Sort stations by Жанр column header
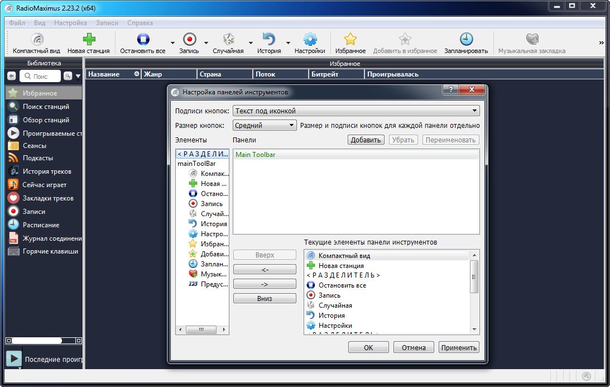Viewport: 610px width, 387px height. tap(169, 74)
